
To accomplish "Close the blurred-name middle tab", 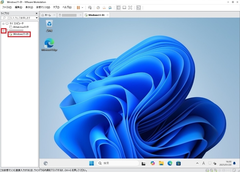I will pos(80,15).
